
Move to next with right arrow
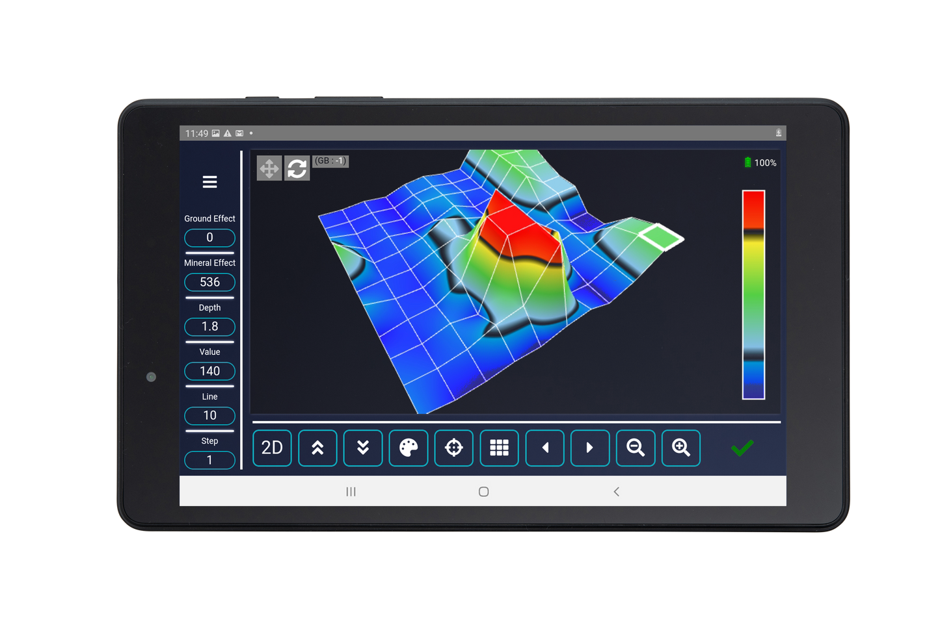coord(590,448)
